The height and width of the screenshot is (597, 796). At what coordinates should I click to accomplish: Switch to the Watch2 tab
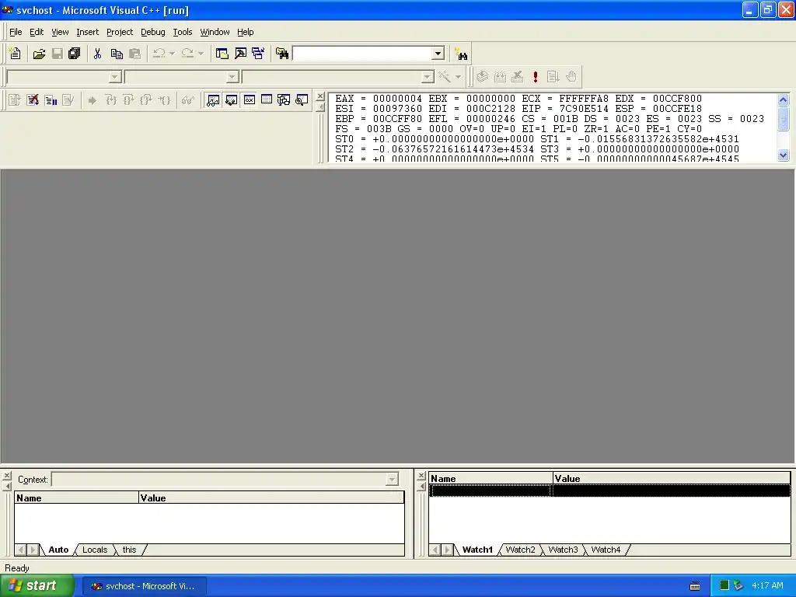(x=520, y=550)
